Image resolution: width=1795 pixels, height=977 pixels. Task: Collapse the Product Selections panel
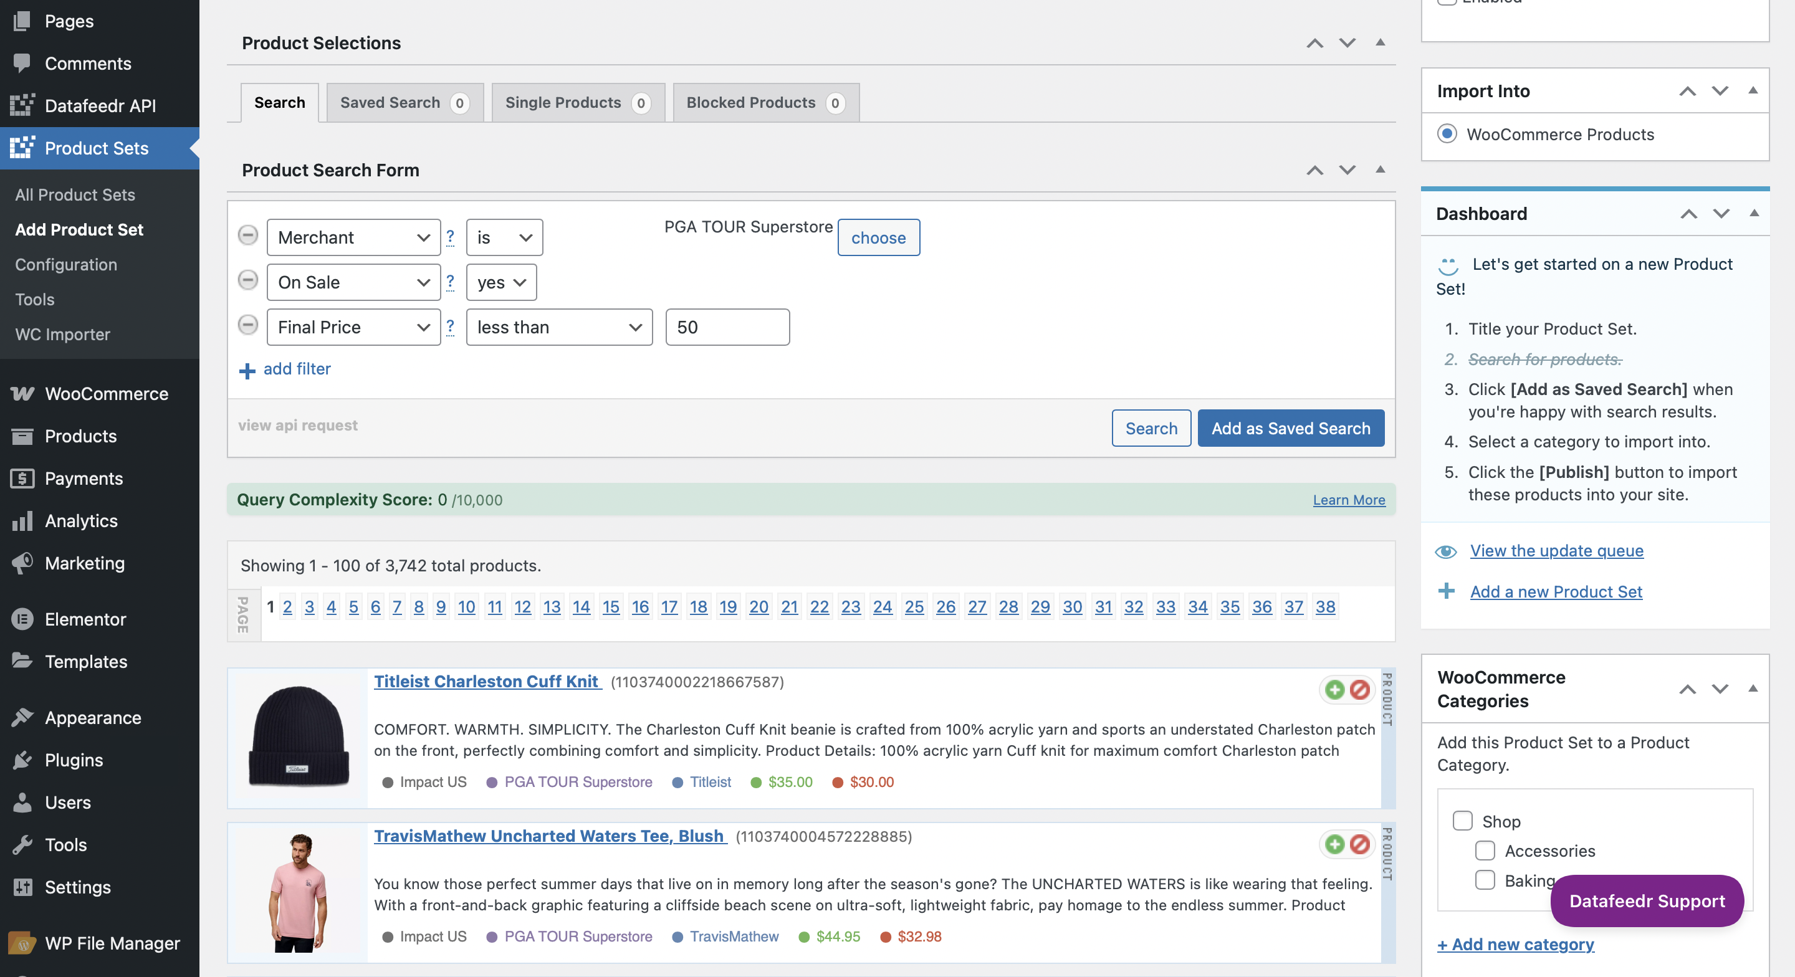click(1380, 42)
